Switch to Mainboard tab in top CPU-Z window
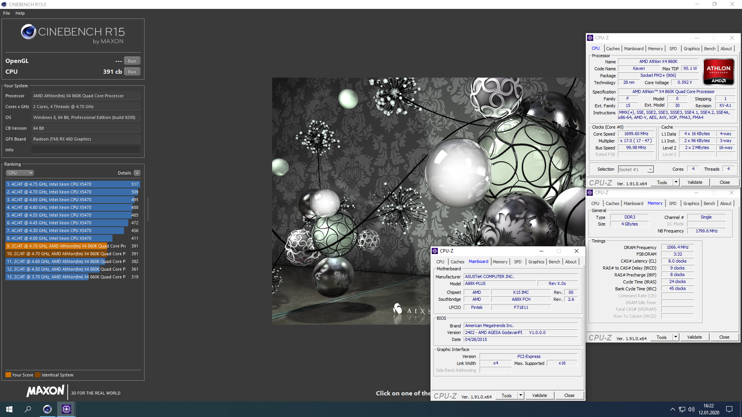742x417 pixels. coord(634,49)
